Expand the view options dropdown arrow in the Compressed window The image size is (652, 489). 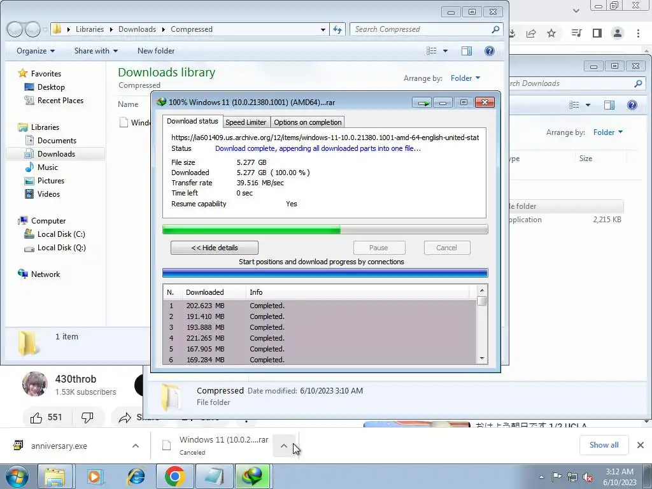click(445, 51)
